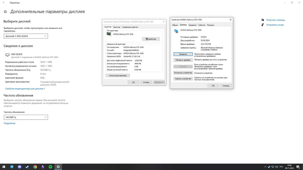Viewport: 303px width, 170px height.
Task: Click the Свойства button with shield icon
Action: 151,39
